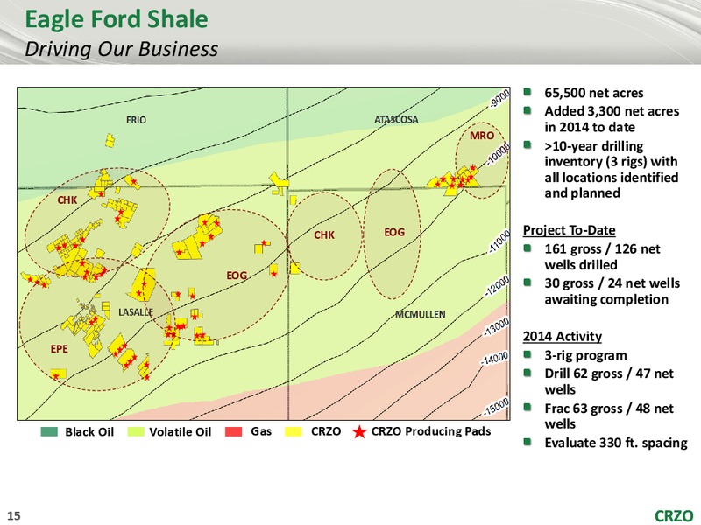Click the red star legend icon
The width and height of the screenshot is (701, 525).
pyautogui.click(x=359, y=431)
